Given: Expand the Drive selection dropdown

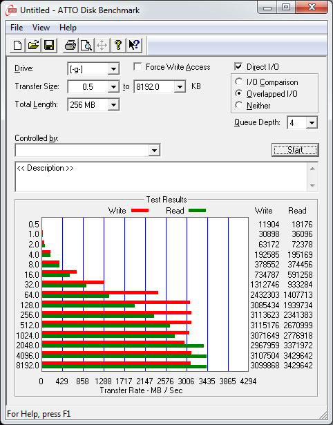Looking at the screenshot, I should click(x=113, y=69).
